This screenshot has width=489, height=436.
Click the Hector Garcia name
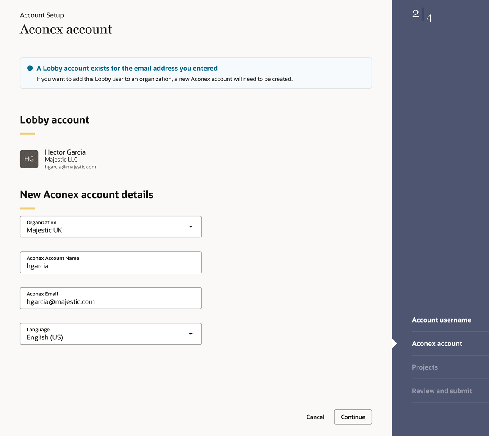(65, 152)
